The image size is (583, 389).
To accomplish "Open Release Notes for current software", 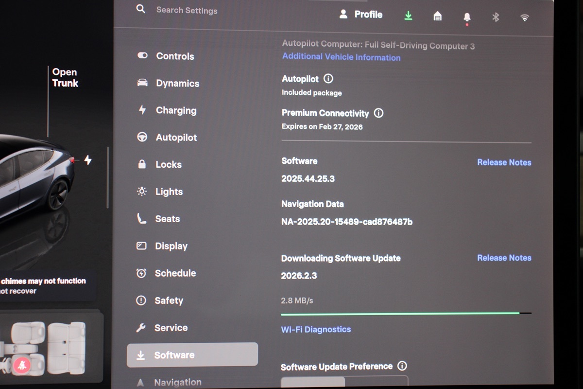I will tap(504, 162).
